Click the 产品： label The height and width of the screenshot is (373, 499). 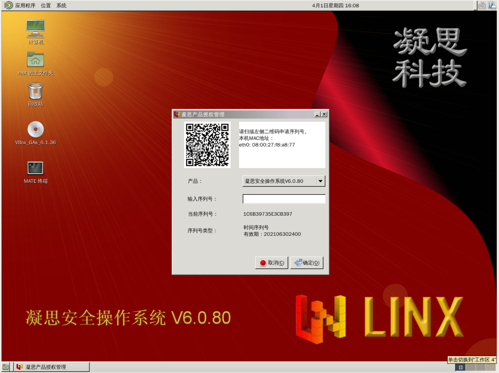point(195,181)
